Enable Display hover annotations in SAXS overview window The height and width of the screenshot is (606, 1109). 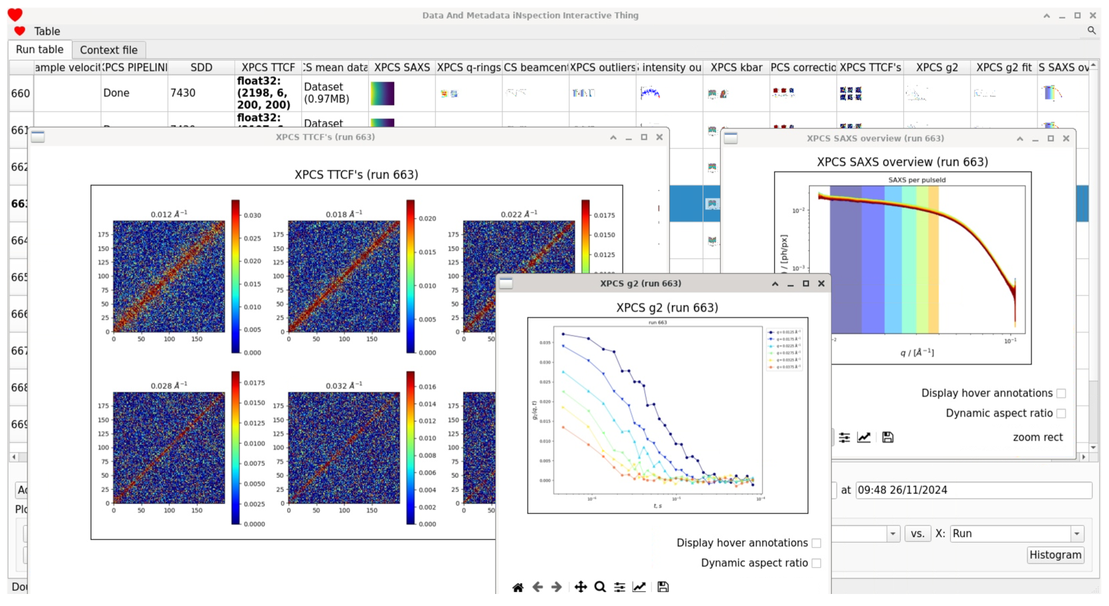pyautogui.click(x=1061, y=394)
